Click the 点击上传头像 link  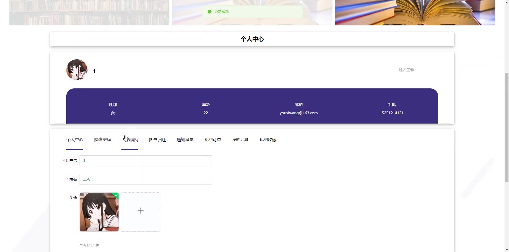(x=89, y=245)
